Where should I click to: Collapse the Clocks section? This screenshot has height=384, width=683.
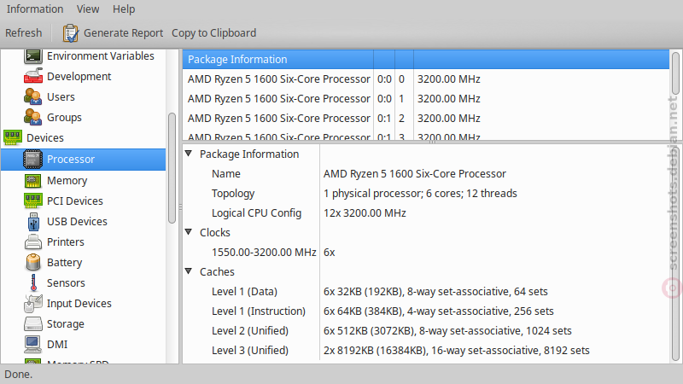pyautogui.click(x=189, y=231)
